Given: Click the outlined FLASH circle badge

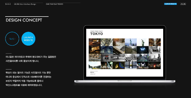Looking at the screenshot, I should point(12,39).
